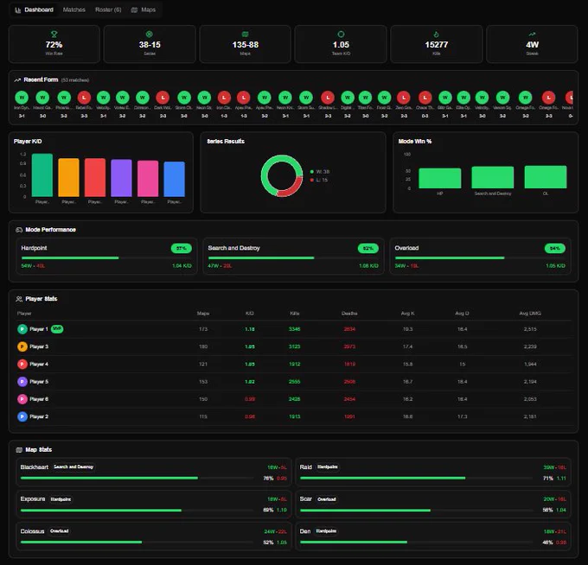Click the Overload percentage badge
Screen dimensions: 588x565
click(x=555, y=248)
